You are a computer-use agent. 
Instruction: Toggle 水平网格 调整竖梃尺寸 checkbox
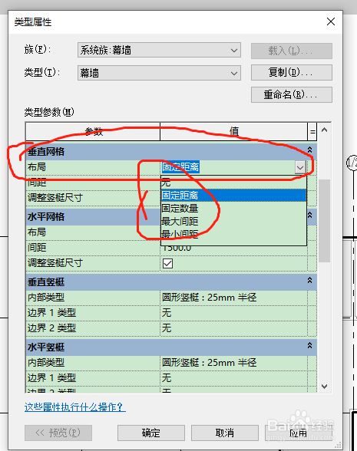pyautogui.click(x=167, y=263)
